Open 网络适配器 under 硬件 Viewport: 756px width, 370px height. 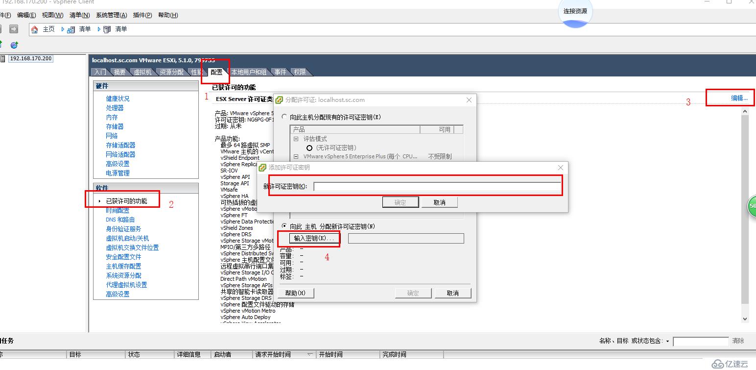121,154
